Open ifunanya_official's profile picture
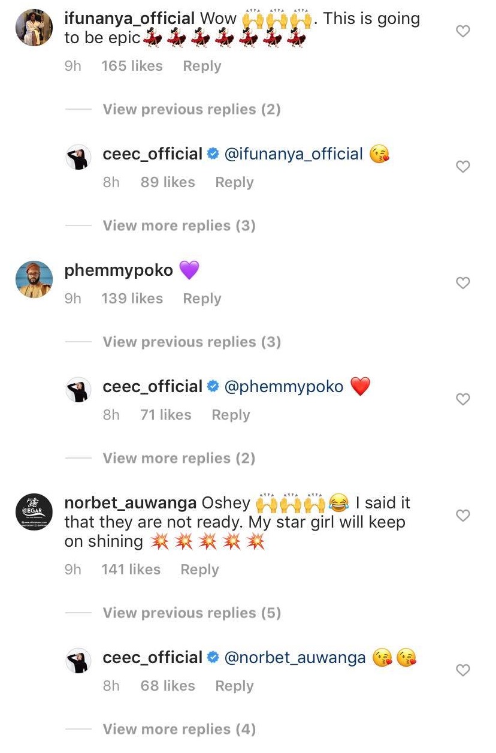 (34, 28)
